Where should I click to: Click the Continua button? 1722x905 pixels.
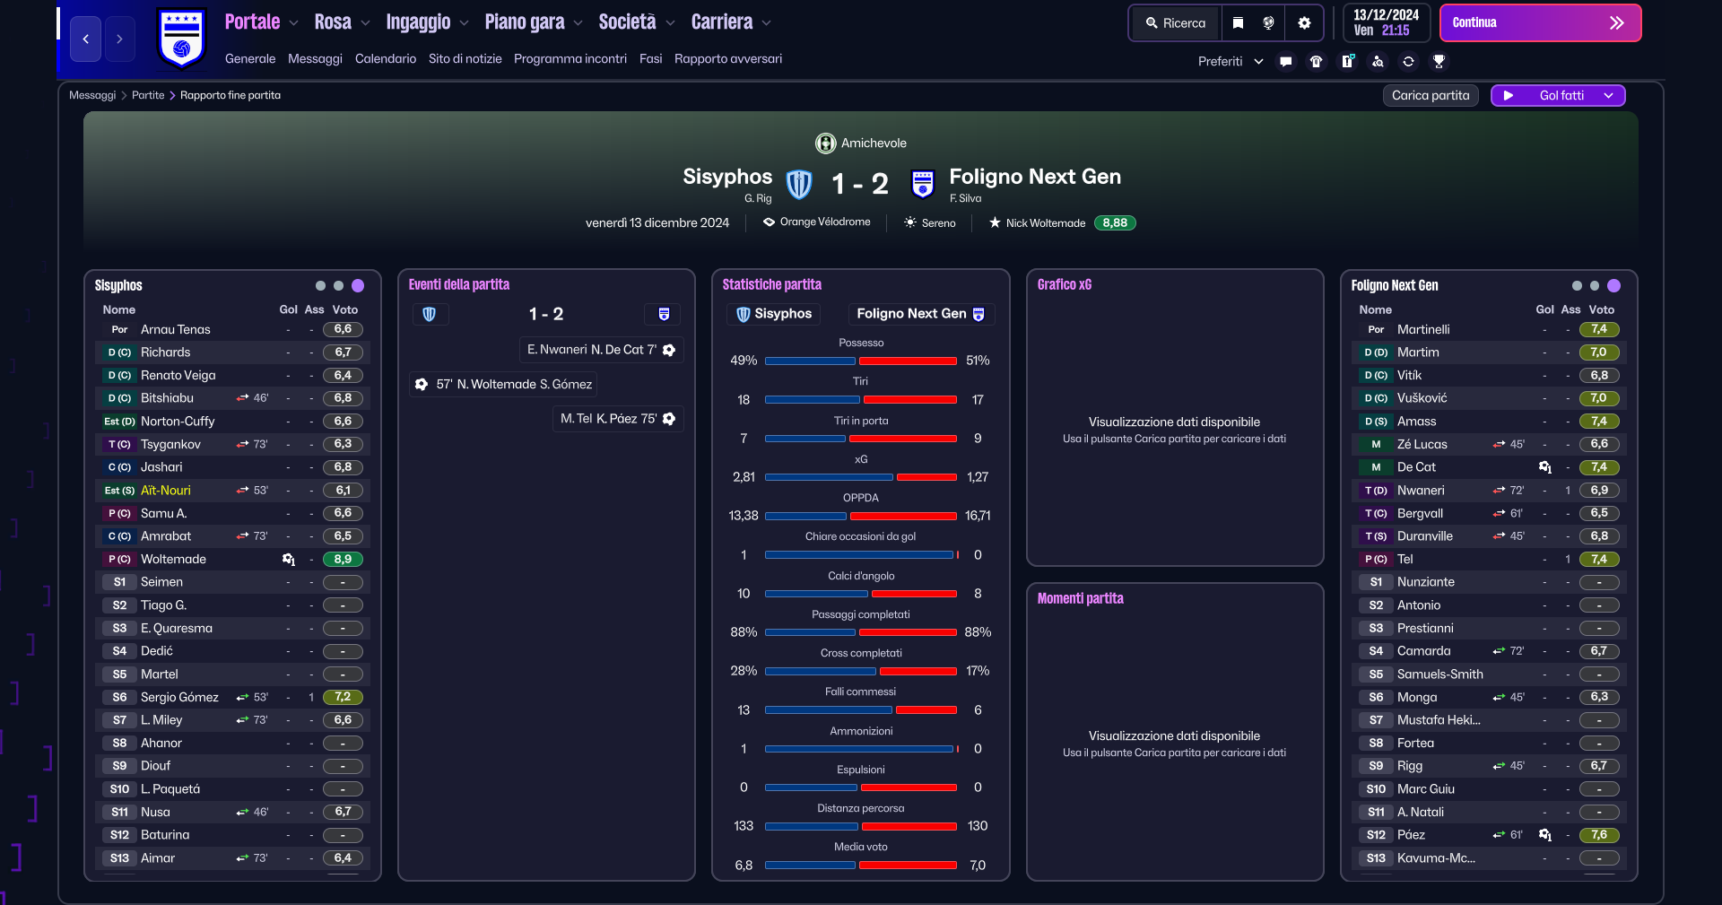click(x=1540, y=23)
